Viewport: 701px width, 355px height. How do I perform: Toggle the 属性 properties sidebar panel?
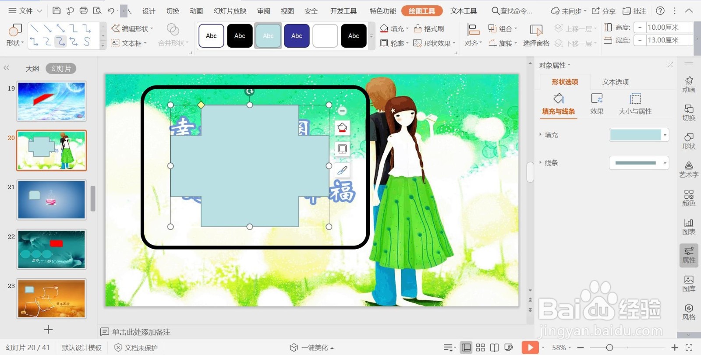click(x=689, y=255)
